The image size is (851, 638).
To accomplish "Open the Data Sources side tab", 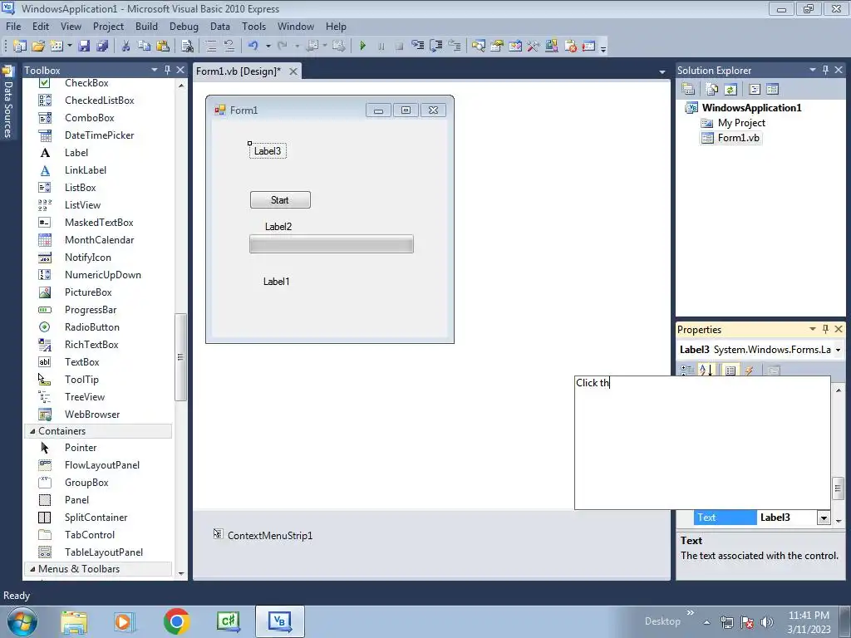I will (x=7, y=103).
